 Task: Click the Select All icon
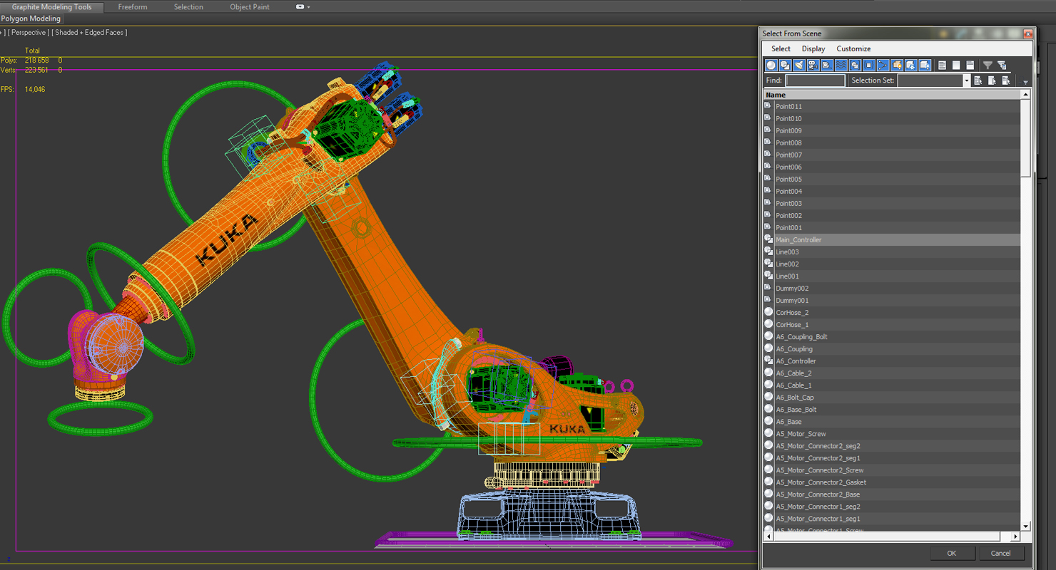[943, 66]
